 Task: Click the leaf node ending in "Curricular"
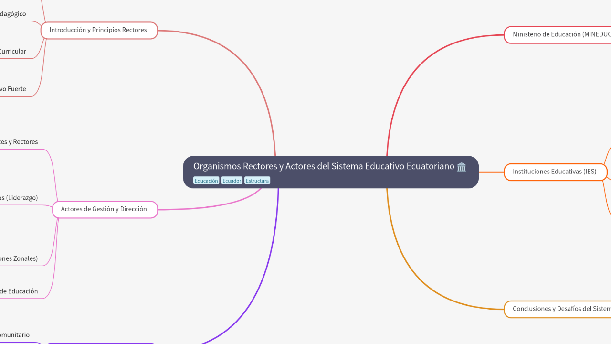coord(13,52)
